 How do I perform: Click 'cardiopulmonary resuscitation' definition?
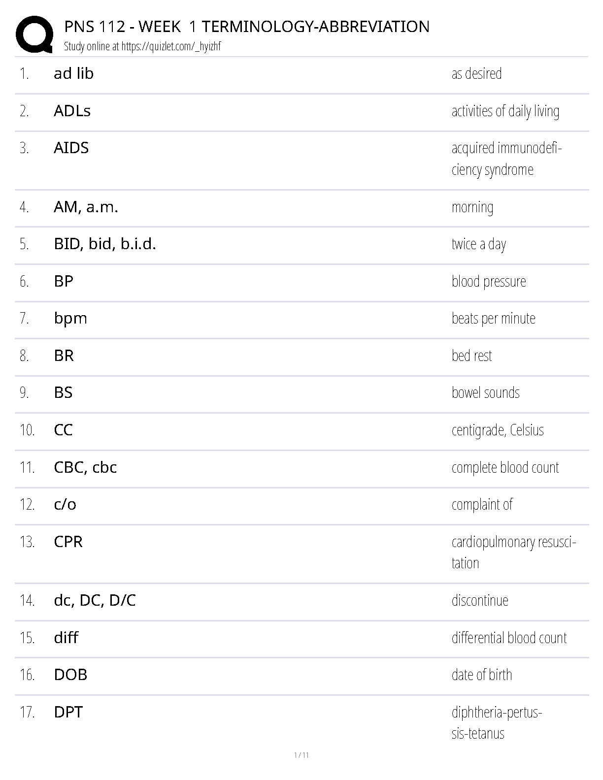(514, 552)
